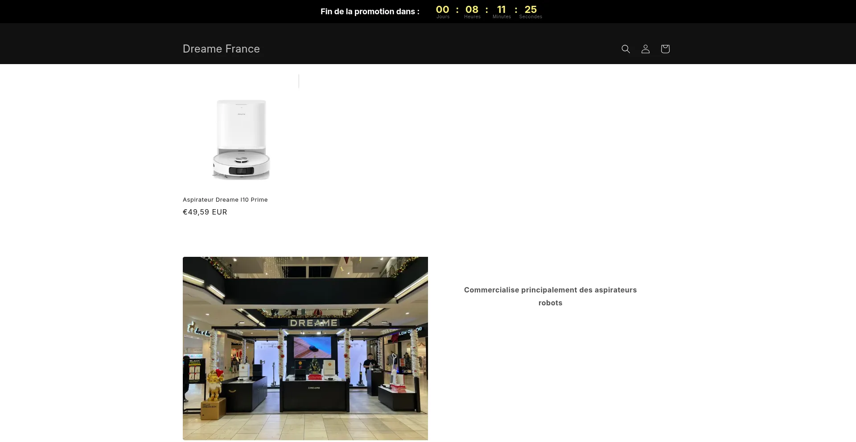Click the countdown seconds value
The image size is (856, 442).
[x=531, y=9]
